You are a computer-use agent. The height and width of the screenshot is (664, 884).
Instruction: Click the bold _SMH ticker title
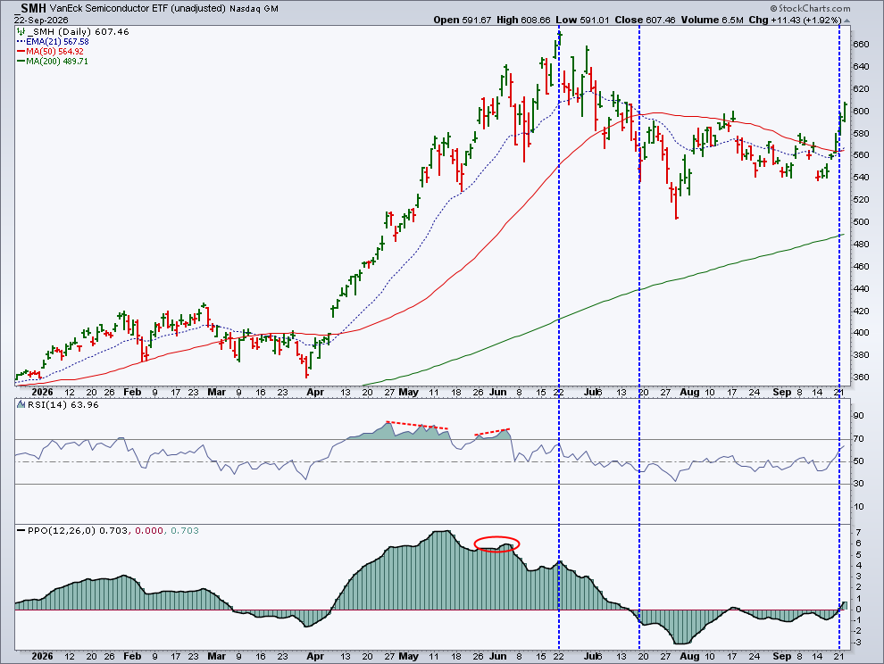pyautogui.click(x=30, y=8)
